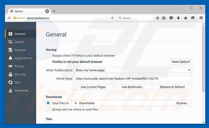Image resolution: width=209 pixels, height=128 pixels.
Task: Click the search magnifier icon in search bar
Action: click(x=120, y=18)
